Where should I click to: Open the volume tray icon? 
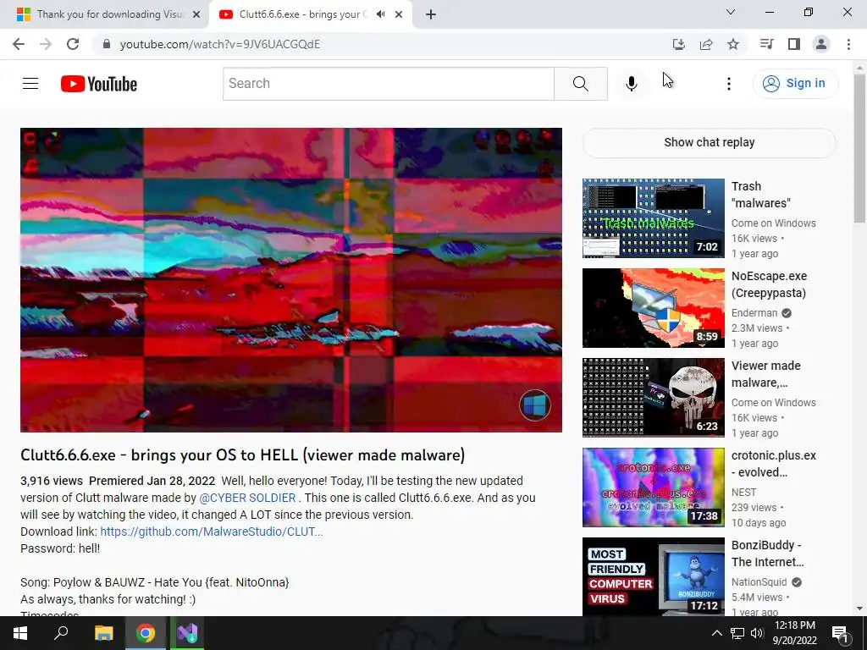click(756, 633)
